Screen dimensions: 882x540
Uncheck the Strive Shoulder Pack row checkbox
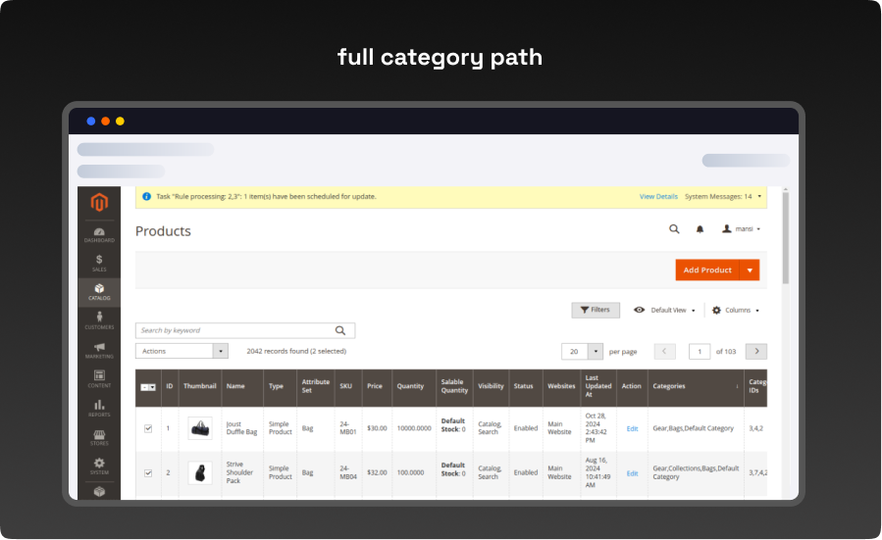148,472
